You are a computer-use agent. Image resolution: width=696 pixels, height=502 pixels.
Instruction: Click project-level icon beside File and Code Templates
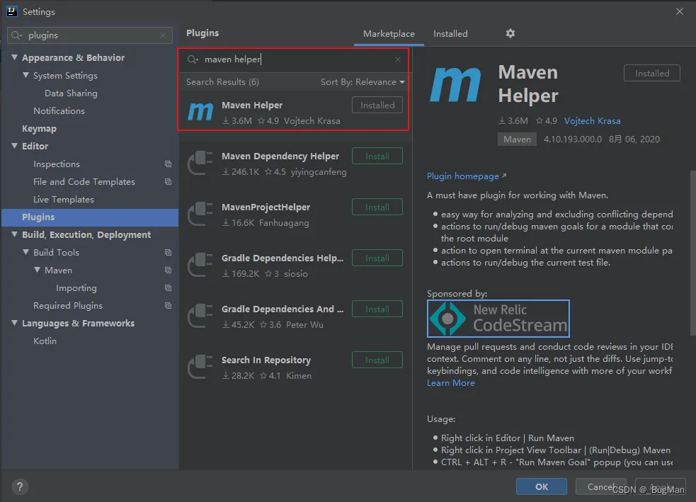pyautogui.click(x=169, y=181)
